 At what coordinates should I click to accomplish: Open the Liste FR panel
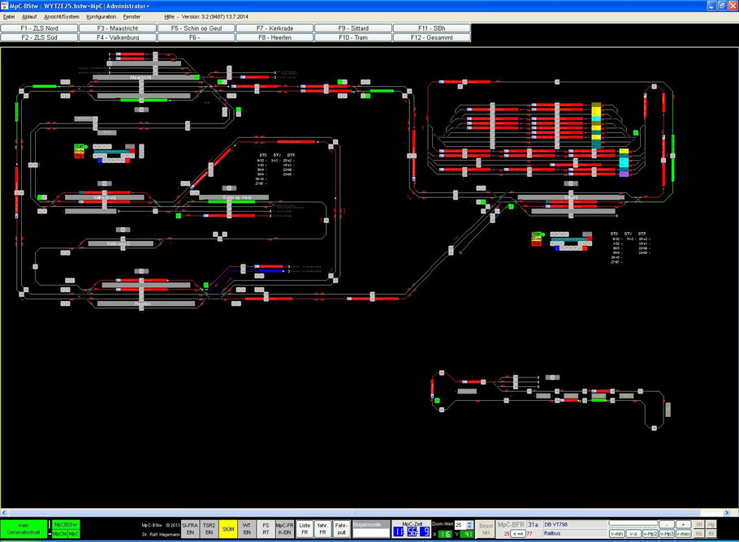click(x=305, y=529)
